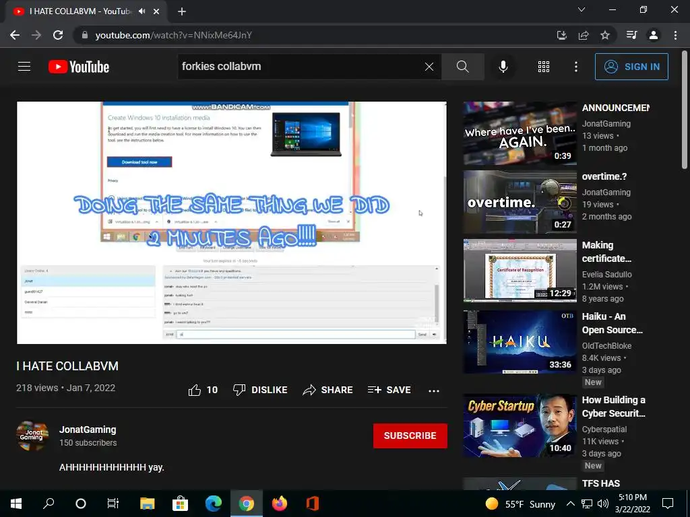The image size is (690, 517).
Task: Open Task View on taskbar
Action: coord(113,504)
